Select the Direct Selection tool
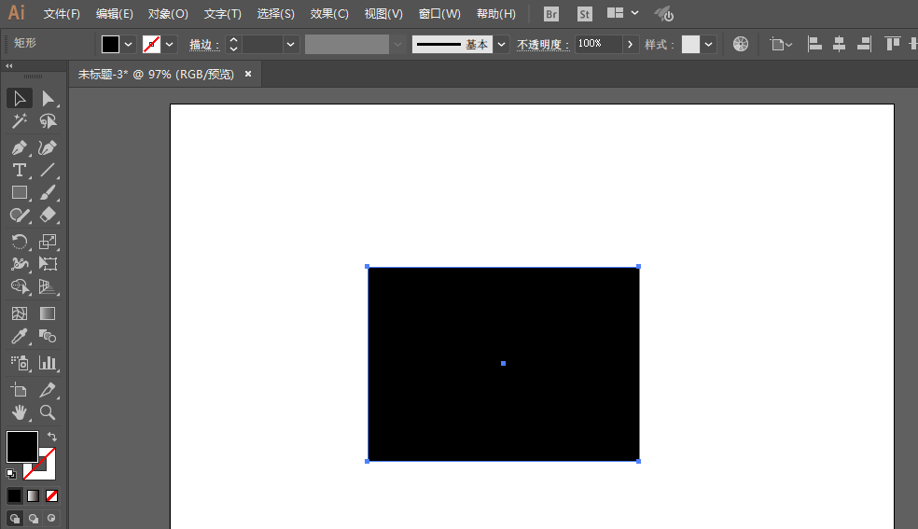The height and width of the screenshot is (529, 918). pos(48,98)
